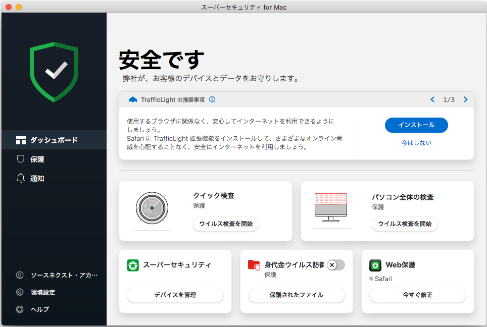
Task: Click the lifebuoy icon beside ヘルプ
Action: click(x=20, y=309)
